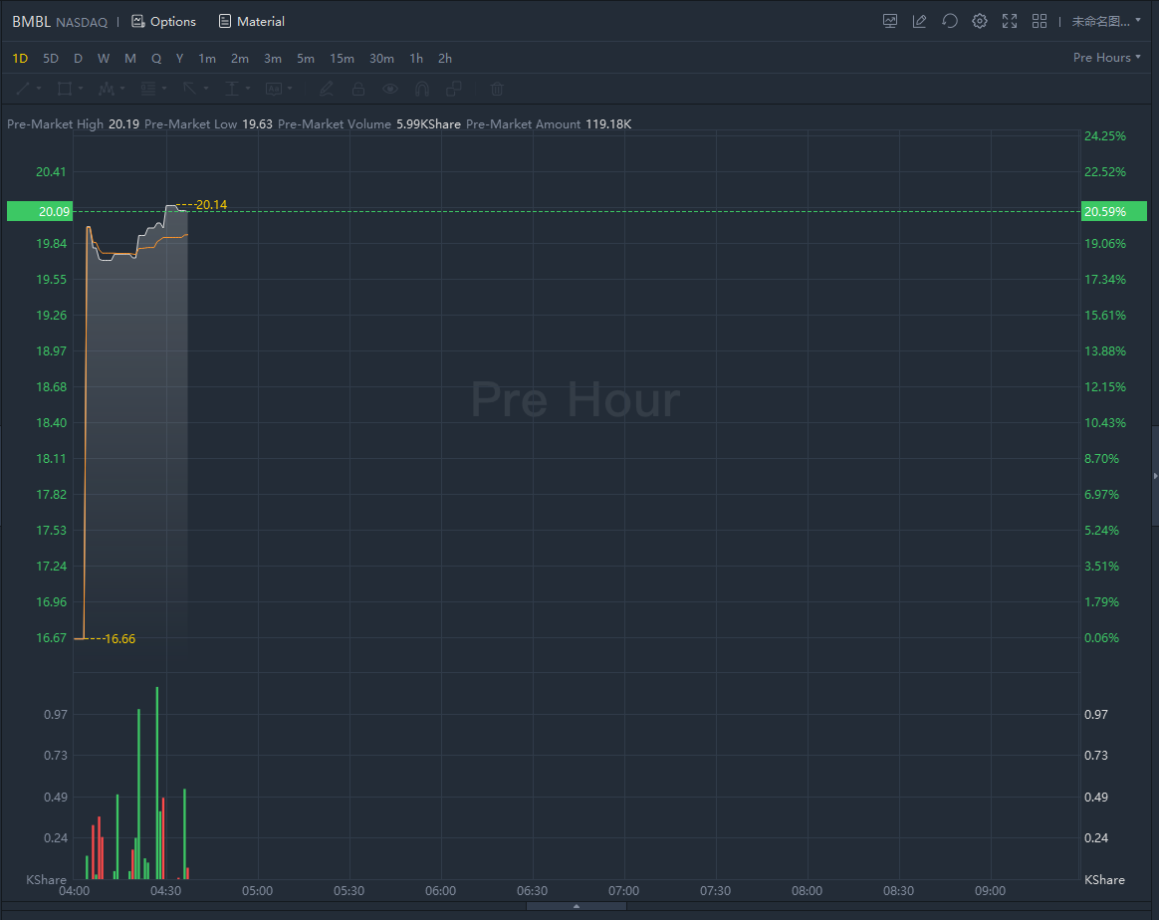Switch to the W weekly timeframe
Viewport: 1159px width, 920px height.
point(104,59)
